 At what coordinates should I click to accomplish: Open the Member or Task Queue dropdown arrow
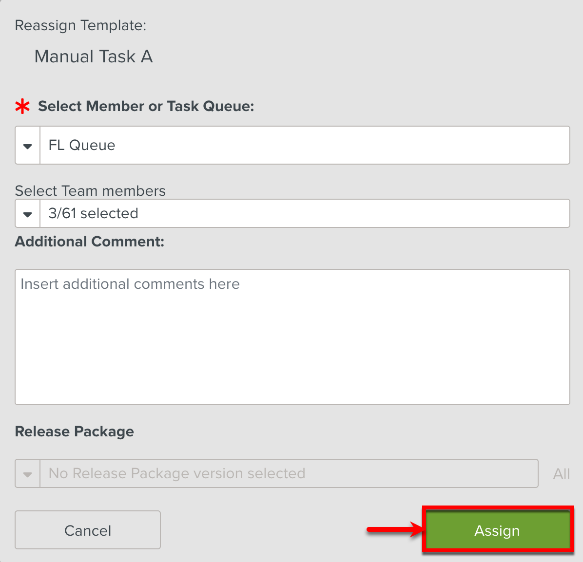28,146
